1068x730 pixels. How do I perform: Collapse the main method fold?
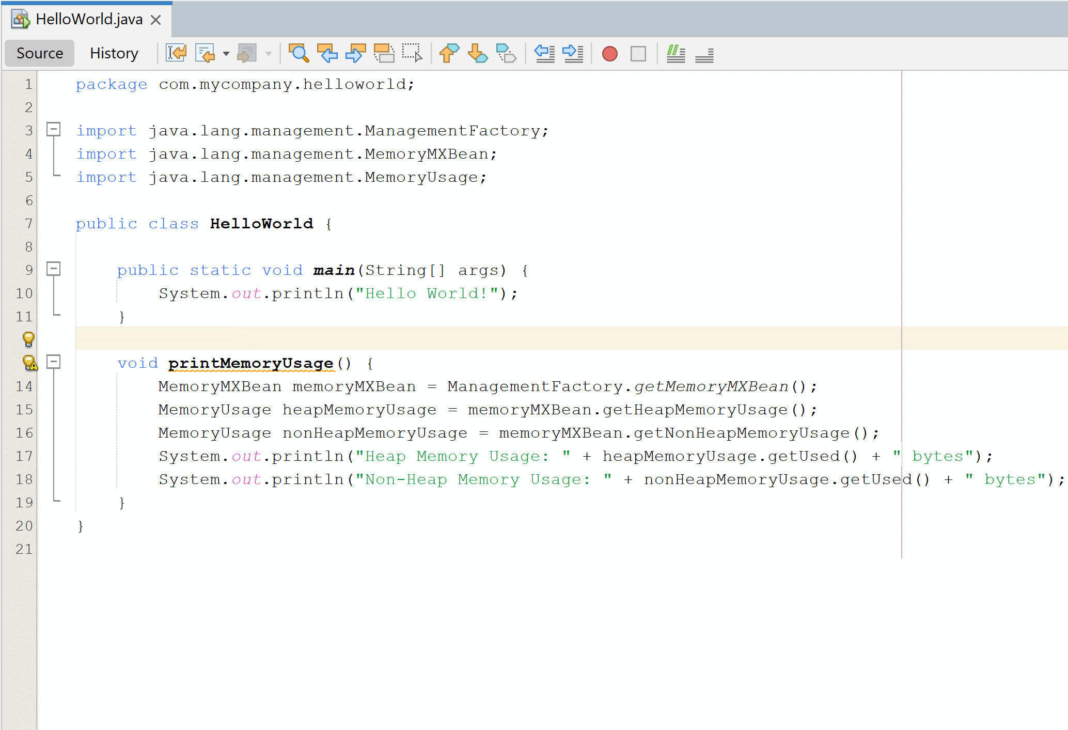coord(54,269)
